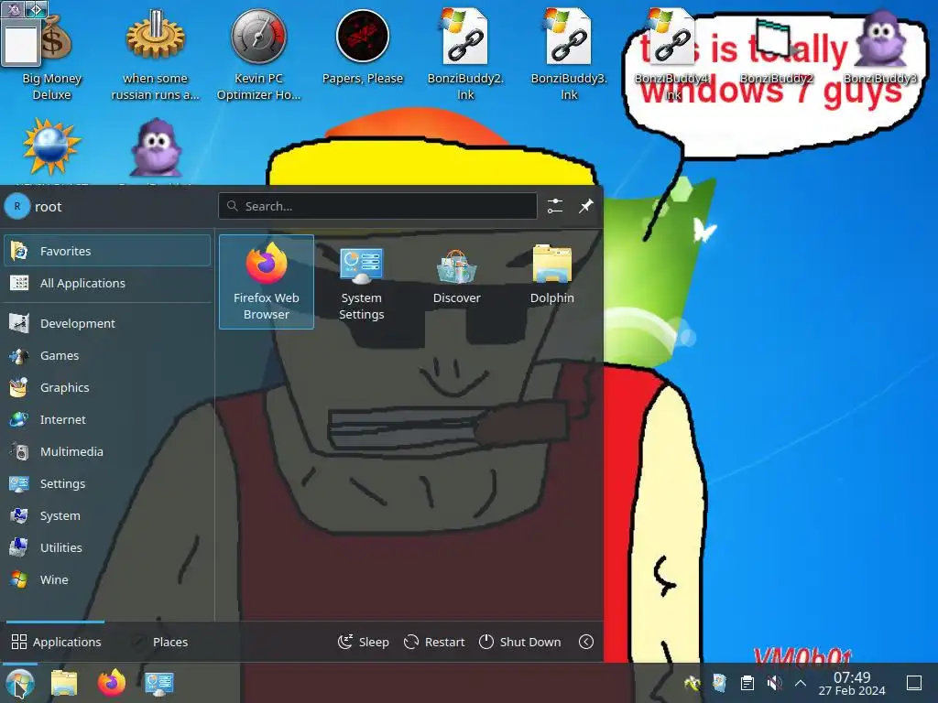Screen dimensions: 938x703
Task: Select purple Bonzi icon in second desktop row
Action: (156, 148)
